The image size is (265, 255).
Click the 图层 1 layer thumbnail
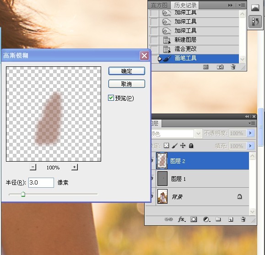162,179
